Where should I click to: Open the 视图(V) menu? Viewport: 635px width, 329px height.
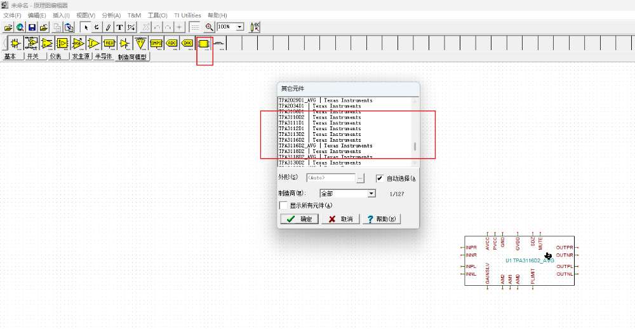86,15
